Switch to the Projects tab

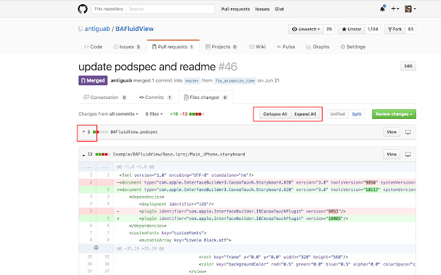pyautogui.click(x=221, y=47)
